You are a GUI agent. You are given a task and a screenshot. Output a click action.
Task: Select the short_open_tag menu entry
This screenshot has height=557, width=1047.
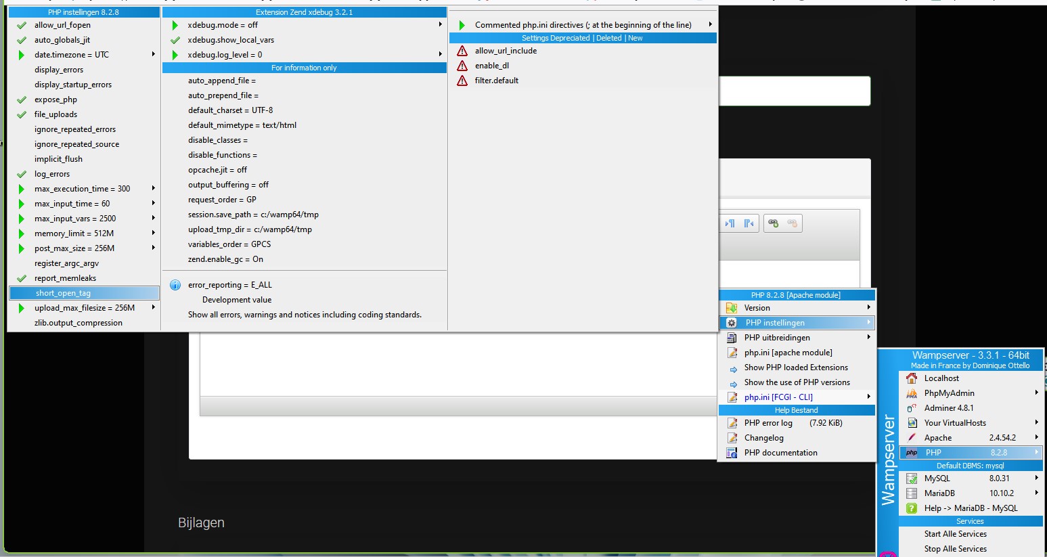pos(63,293)
